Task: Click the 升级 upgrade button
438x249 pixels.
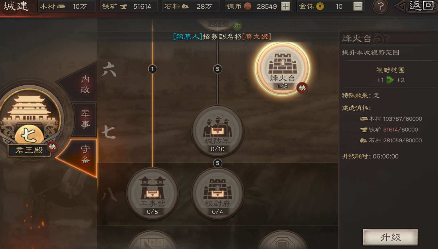Action: tap(390, 237)
